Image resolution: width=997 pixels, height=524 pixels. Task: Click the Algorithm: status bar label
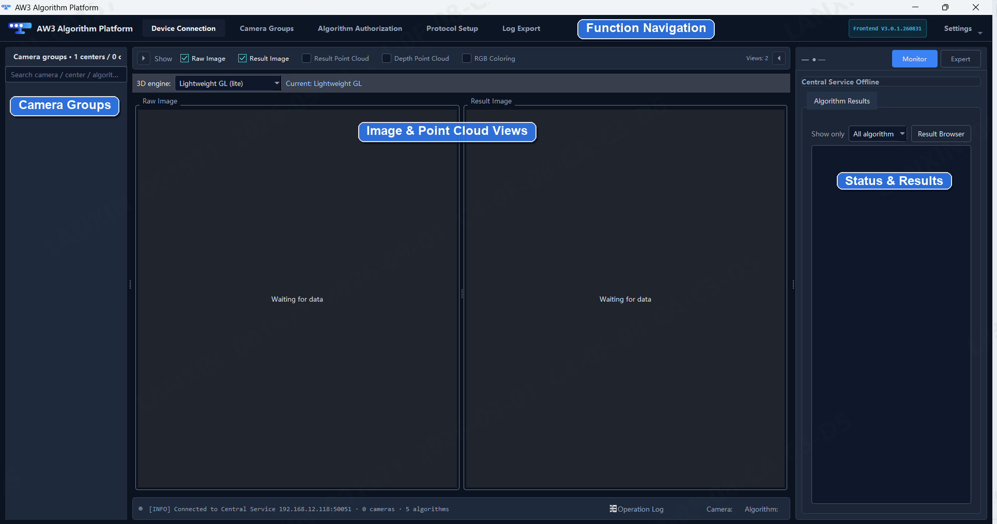(x=761, y=509)
